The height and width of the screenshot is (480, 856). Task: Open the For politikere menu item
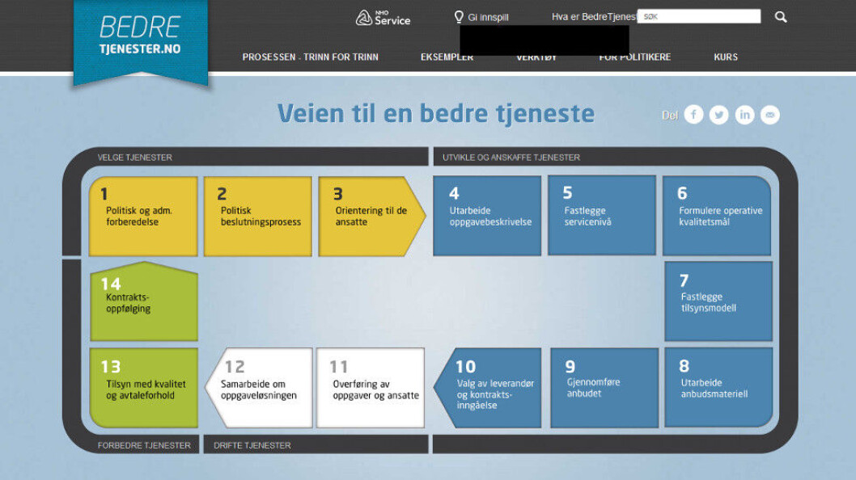pos(635,57)
